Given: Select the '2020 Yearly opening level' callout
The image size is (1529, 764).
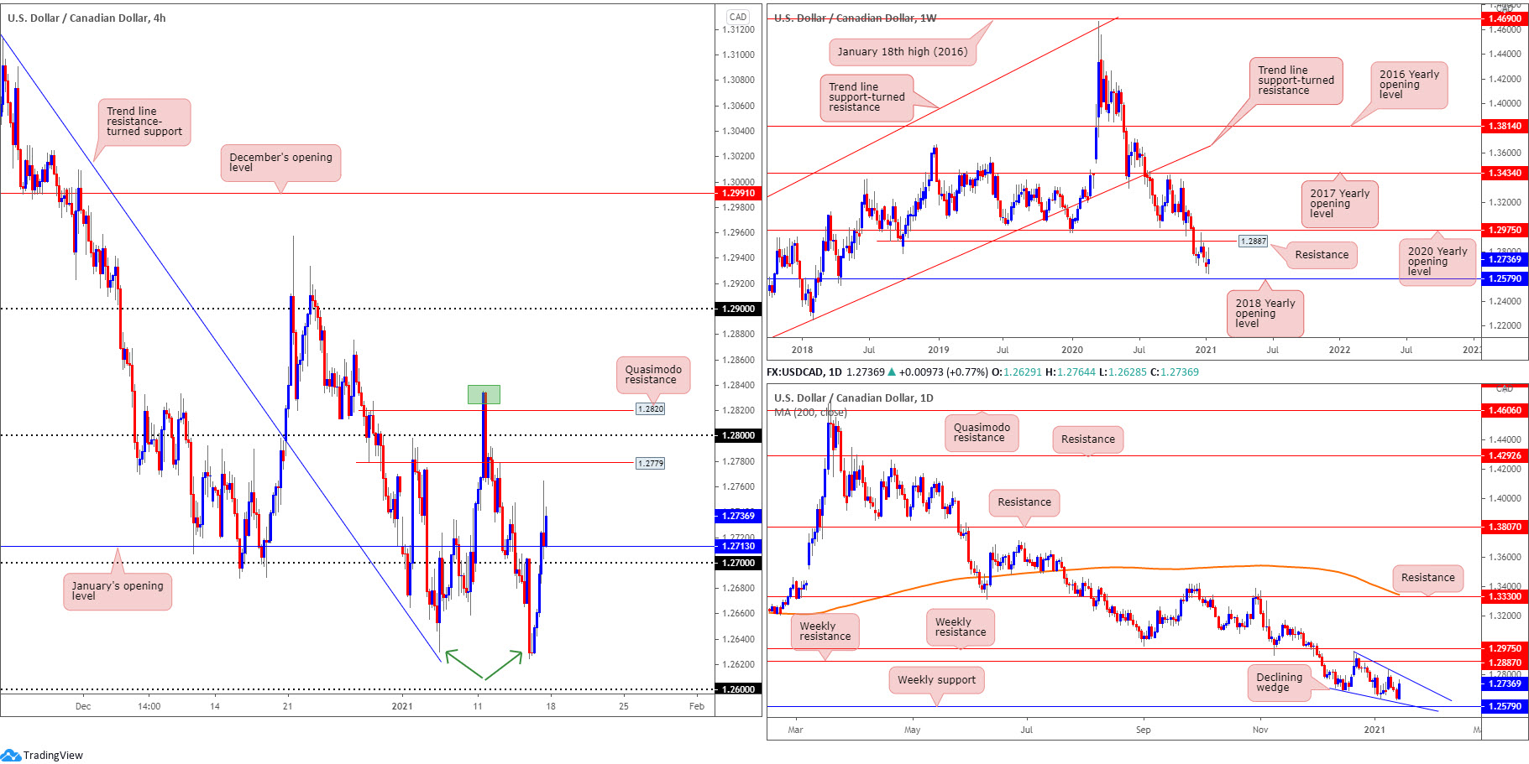Looking at the screenshot, I should (1437, 262).
